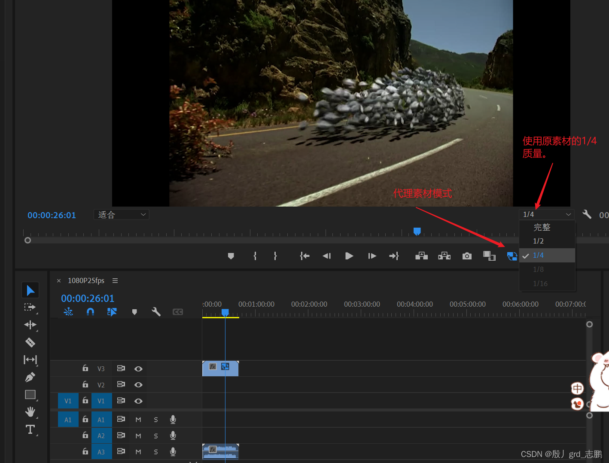The width and height of the screenshot is (609, 463).
Task: Play the program monitor video
Action: tap(349, 256)
